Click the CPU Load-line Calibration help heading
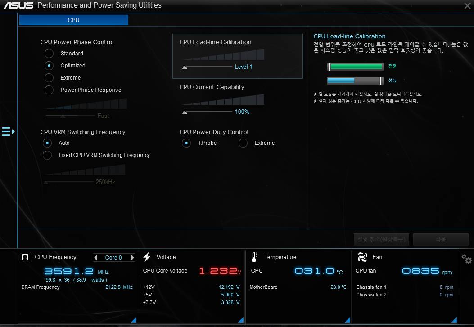 tap(349, 36)
